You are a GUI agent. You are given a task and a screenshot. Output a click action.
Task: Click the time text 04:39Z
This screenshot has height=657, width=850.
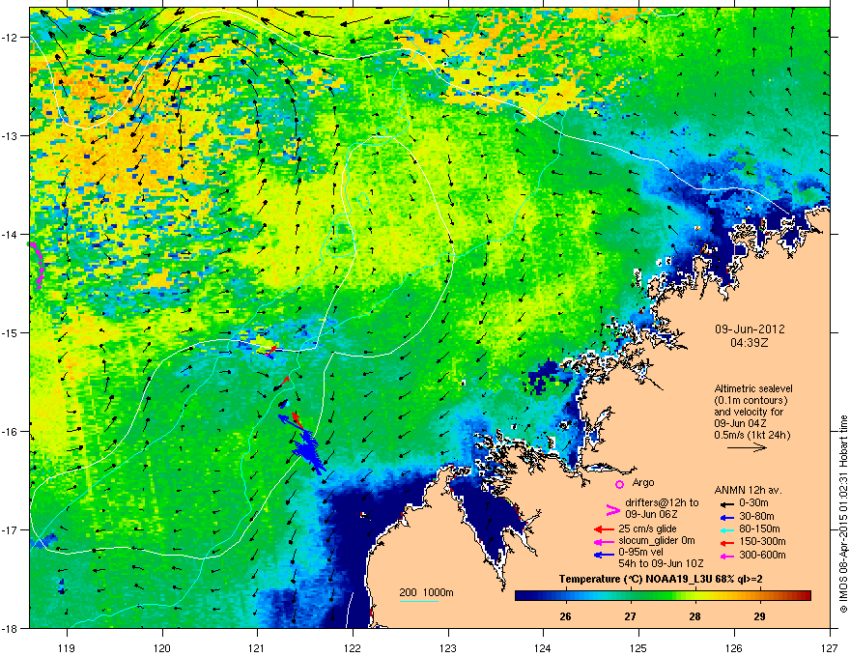point(750,343)
